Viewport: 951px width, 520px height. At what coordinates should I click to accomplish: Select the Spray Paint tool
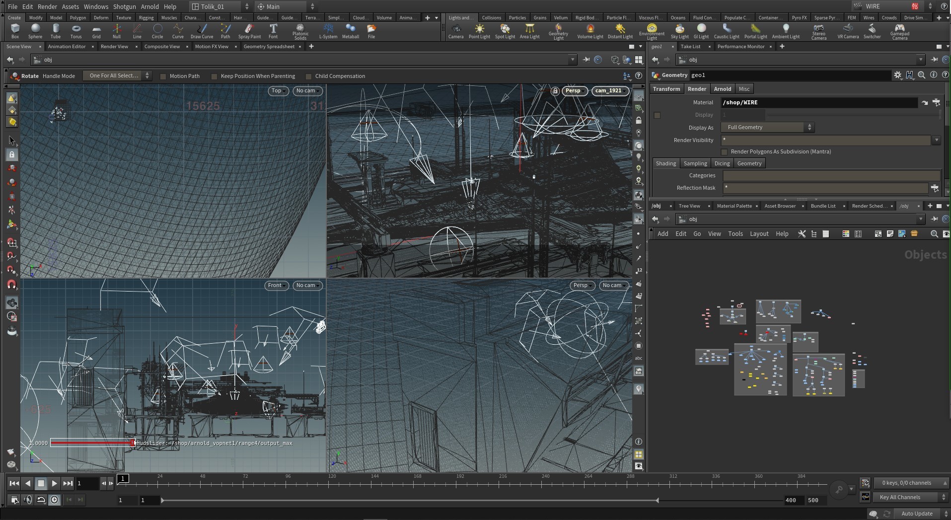click(x=249, y=31)
